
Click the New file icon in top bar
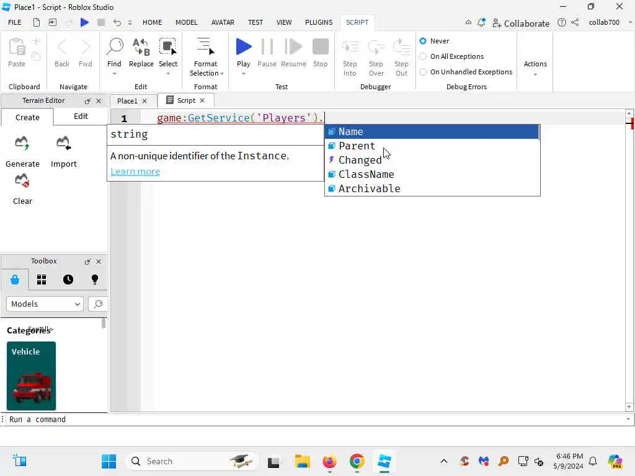point(37,22)
